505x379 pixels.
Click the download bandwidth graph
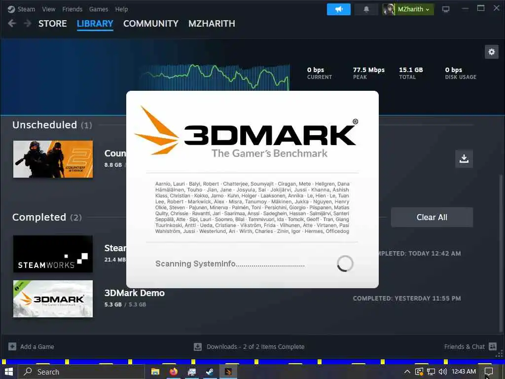[215, 76]
